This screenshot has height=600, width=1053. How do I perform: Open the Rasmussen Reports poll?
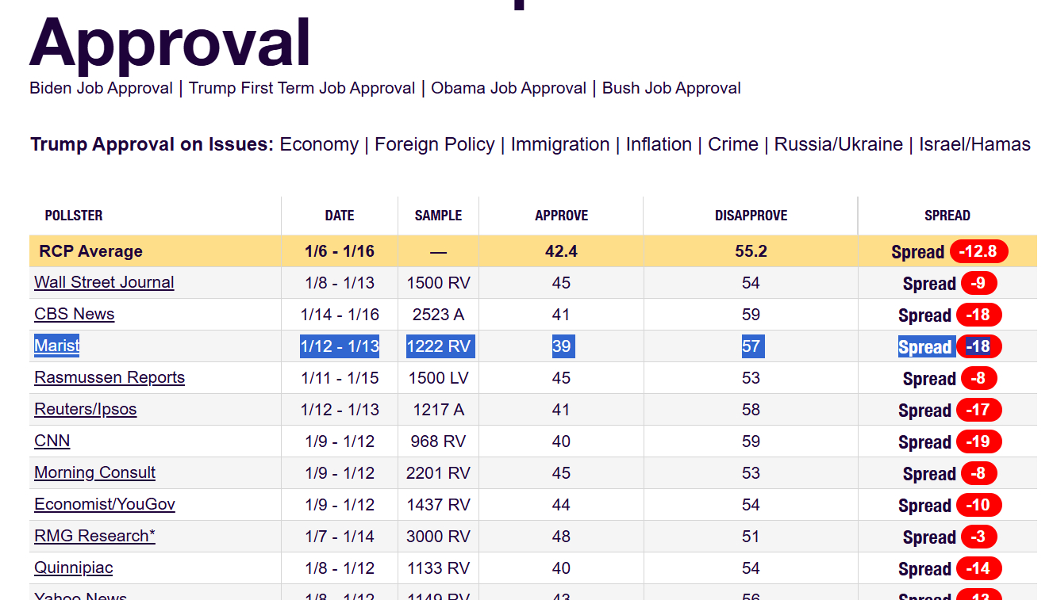(x=110, y=377)
